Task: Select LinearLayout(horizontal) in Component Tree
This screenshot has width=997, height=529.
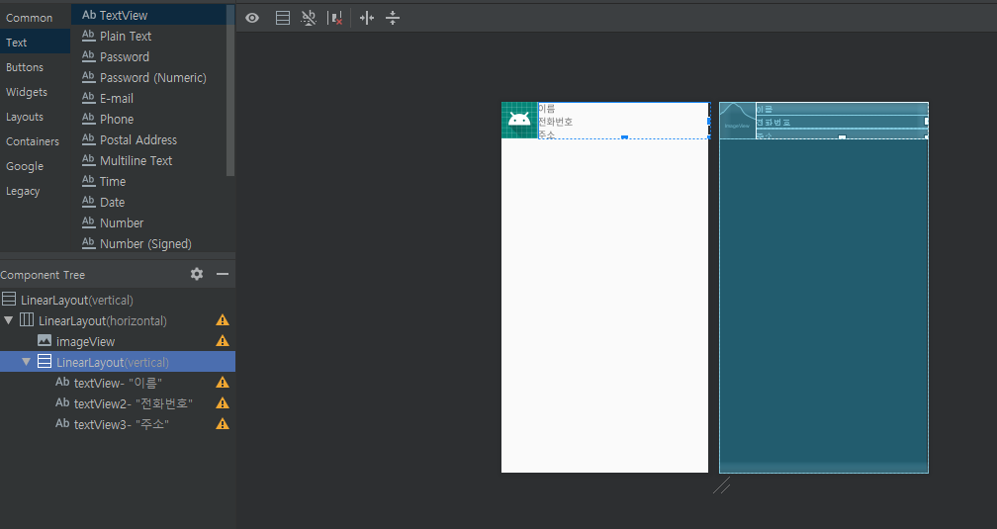Action: (x=118, y=320)
